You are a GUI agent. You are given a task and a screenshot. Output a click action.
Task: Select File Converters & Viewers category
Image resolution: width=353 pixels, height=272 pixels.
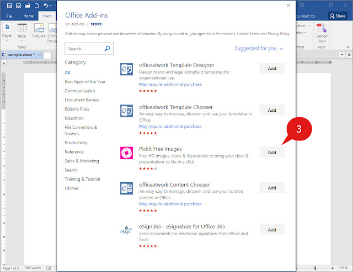click(81, 130)
